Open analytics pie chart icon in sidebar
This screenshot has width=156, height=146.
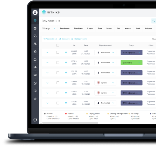(35, 91)
